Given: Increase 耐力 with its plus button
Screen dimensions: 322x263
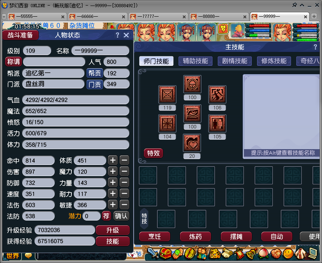Looking at the screenshot, I should (113, 194).
